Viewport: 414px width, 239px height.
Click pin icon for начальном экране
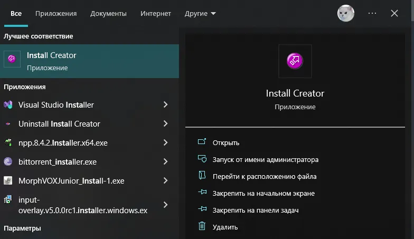tap(202, 192)
